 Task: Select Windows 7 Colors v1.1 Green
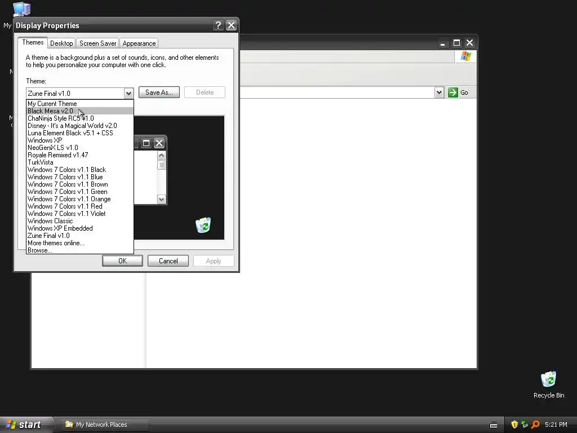tap(80, 192)
